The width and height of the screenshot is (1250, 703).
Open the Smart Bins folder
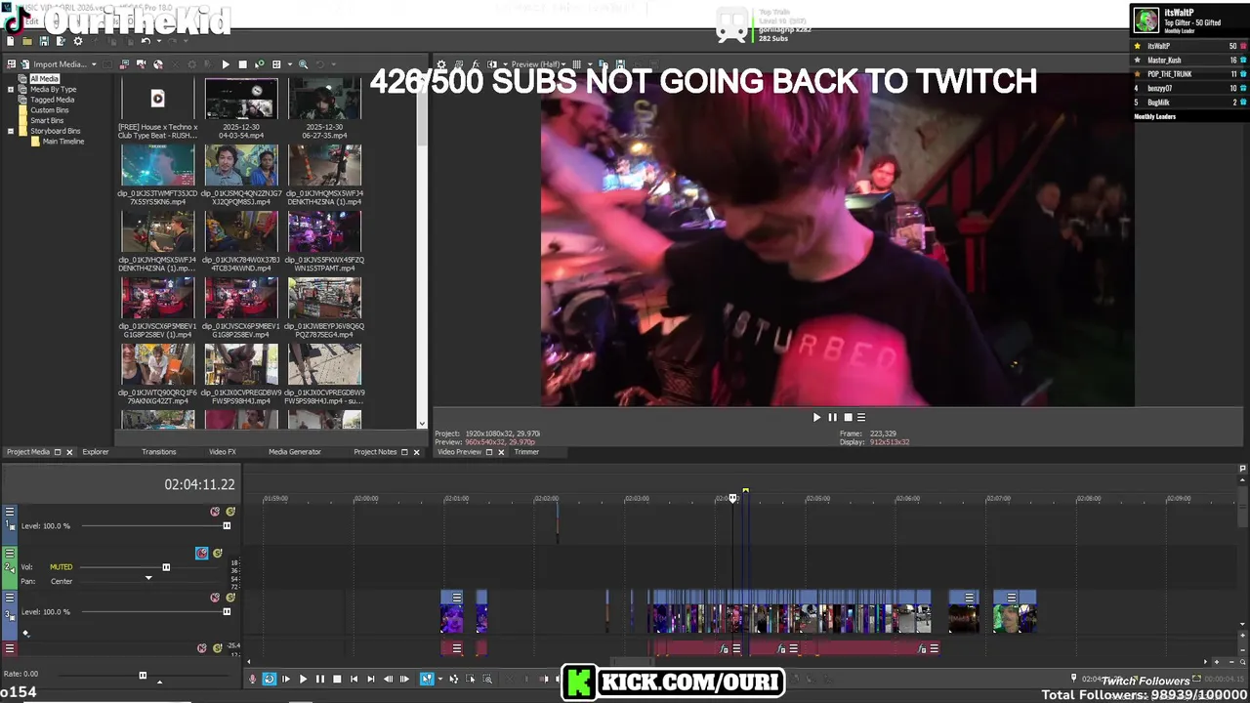click(46, 120)
